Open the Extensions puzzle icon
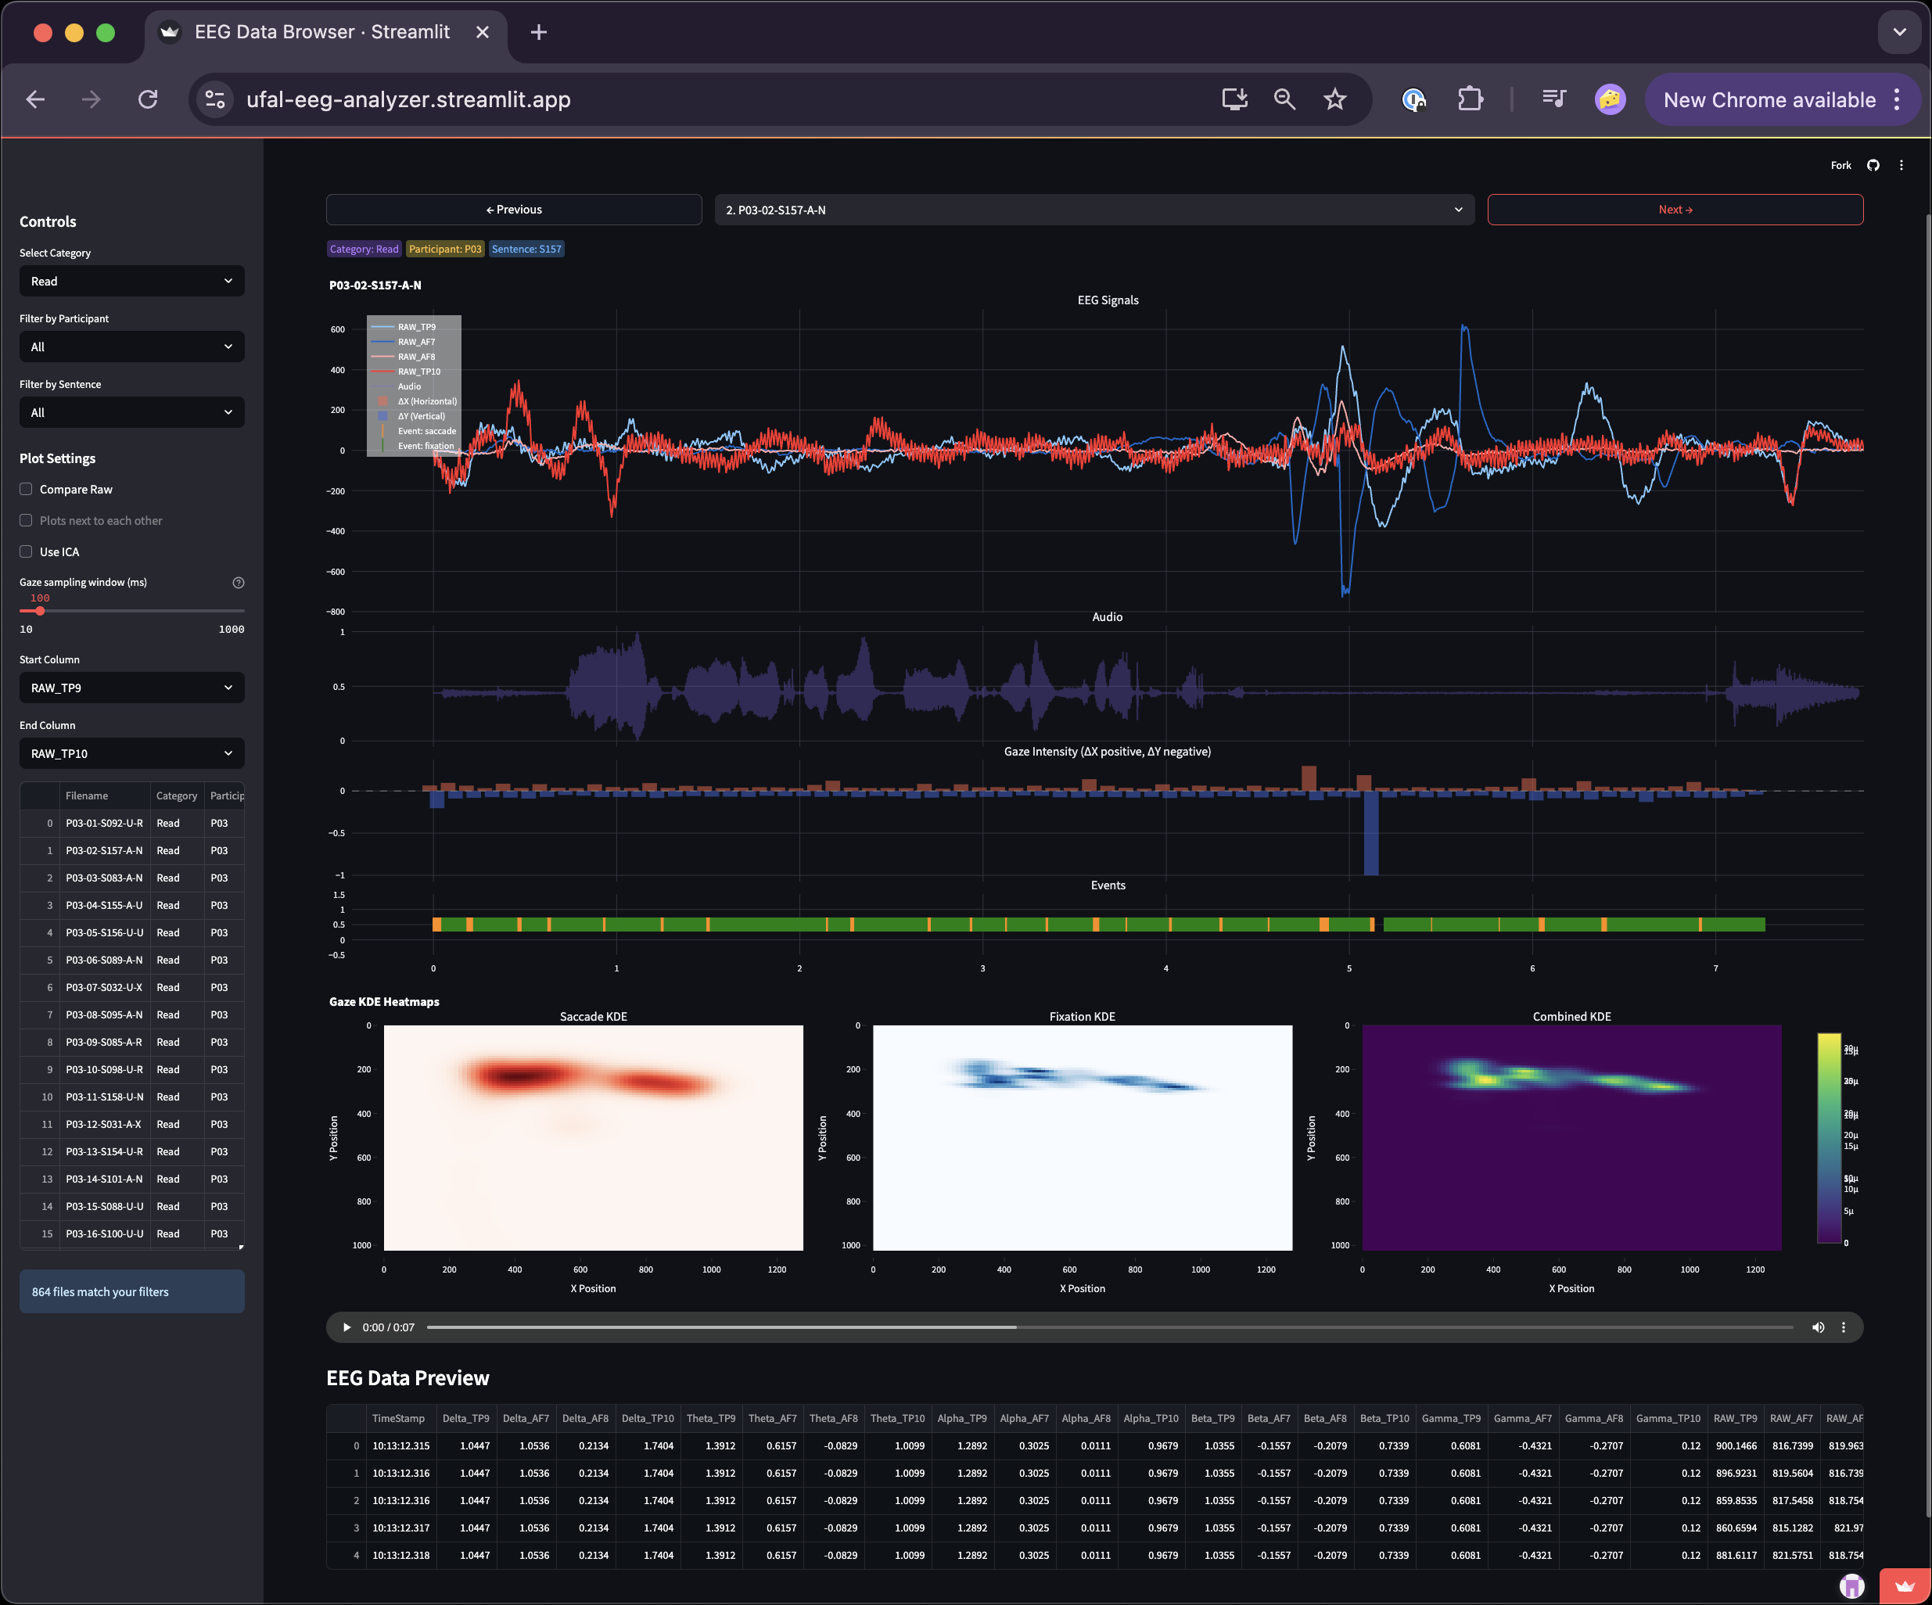Viewport: 1932px width, 1605px height. [1471, 99]
